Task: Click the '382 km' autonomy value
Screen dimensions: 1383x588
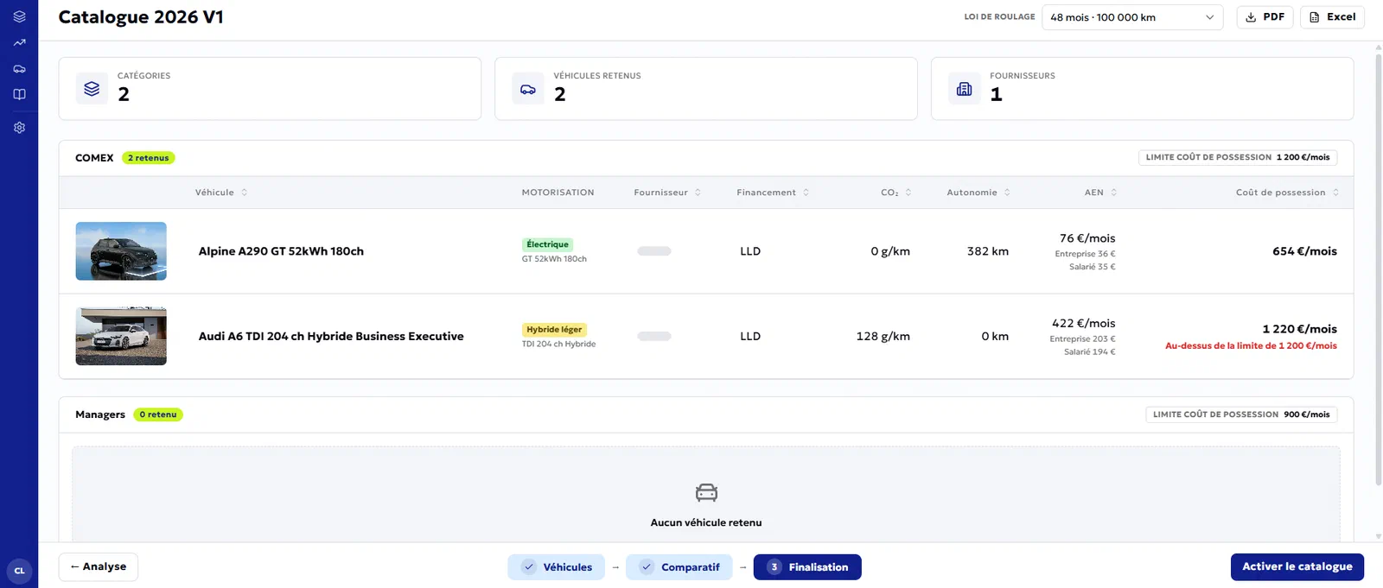Action: click(x=988, y=251)
